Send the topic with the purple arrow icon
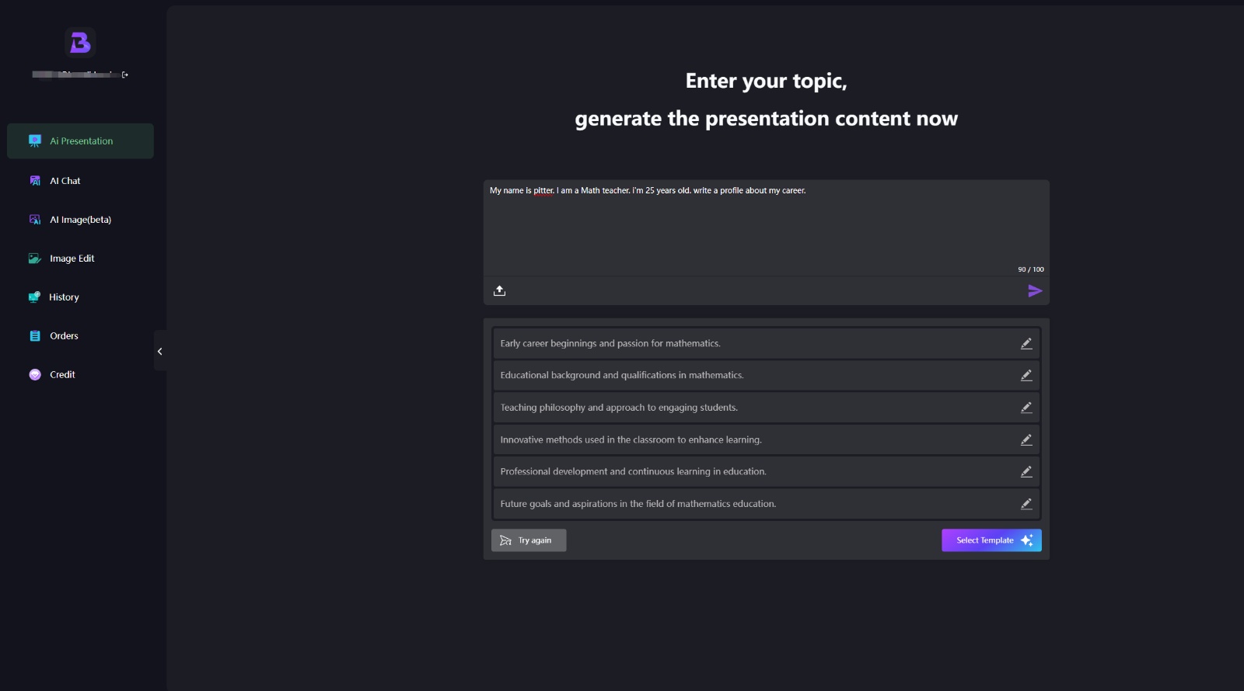 (x=1035, y=290)
